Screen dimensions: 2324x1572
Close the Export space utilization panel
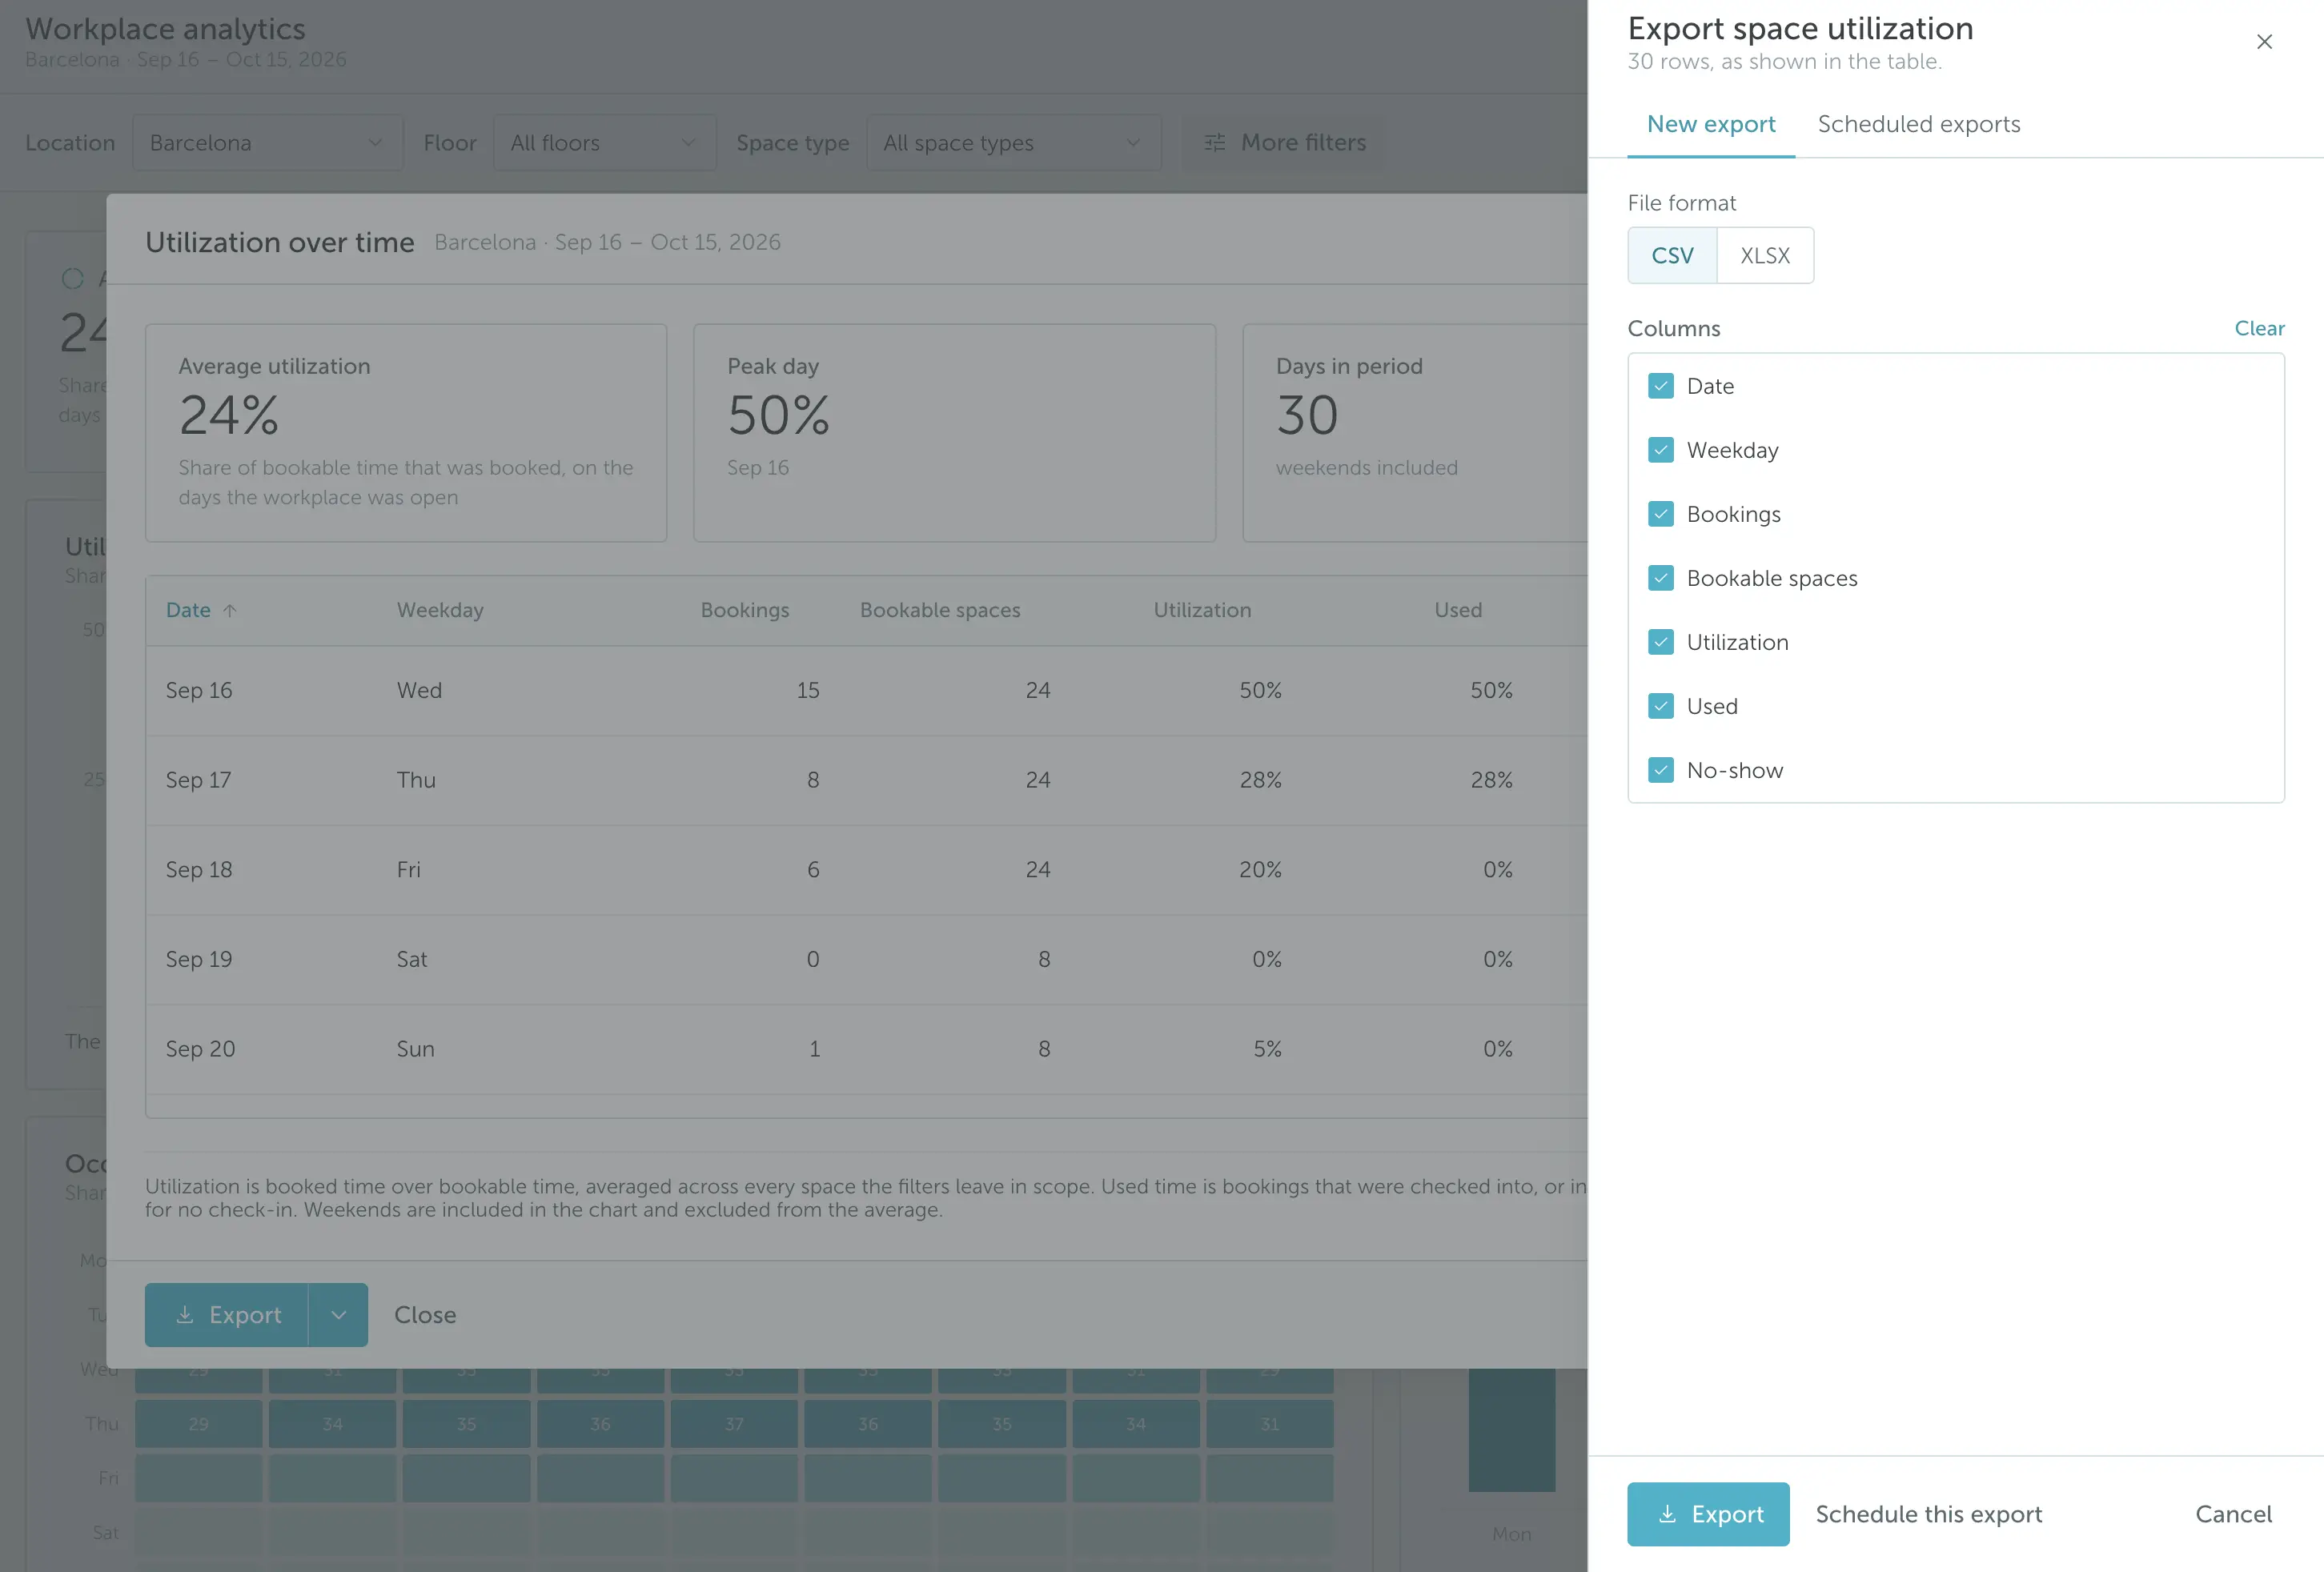click(2264, 42)
